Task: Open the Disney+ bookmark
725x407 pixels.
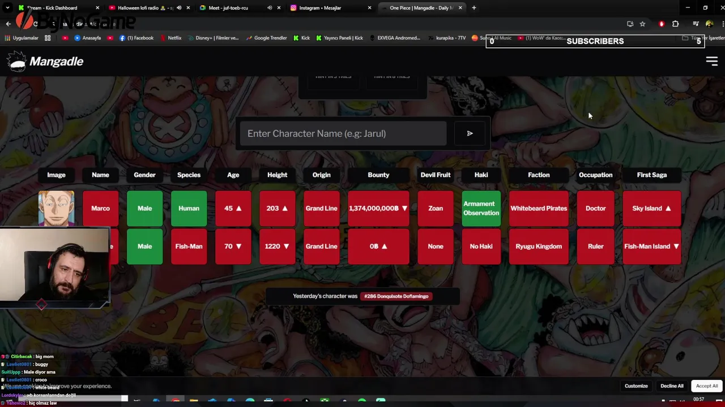Action: tap(213, 38)
